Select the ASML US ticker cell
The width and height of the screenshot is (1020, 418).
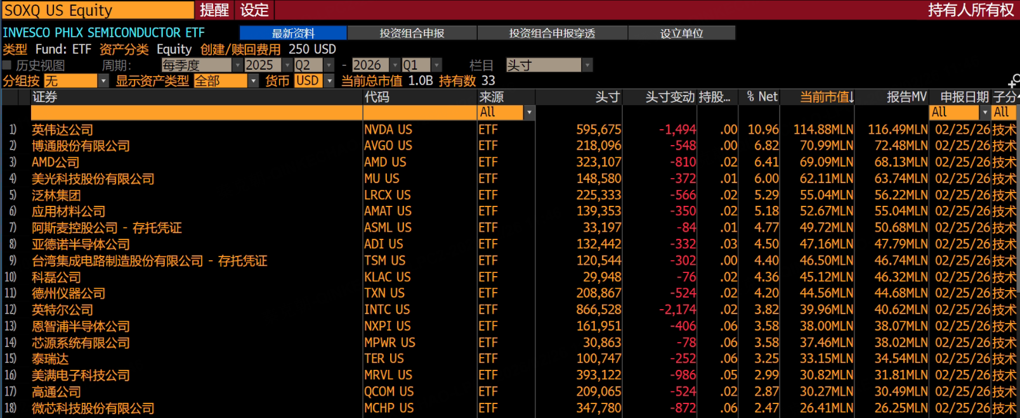click(388, 227)
